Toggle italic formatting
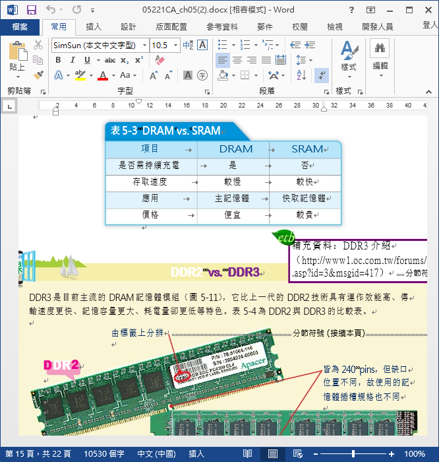The image size is (439, 462). (x=73, y=60)
